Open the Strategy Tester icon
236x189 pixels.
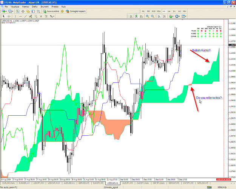(x=39, y=11)
